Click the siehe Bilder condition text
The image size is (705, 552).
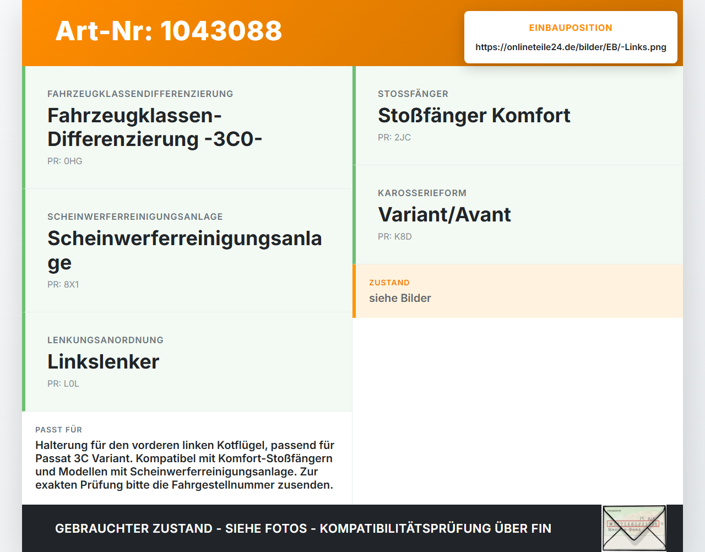tap(400, 298)
